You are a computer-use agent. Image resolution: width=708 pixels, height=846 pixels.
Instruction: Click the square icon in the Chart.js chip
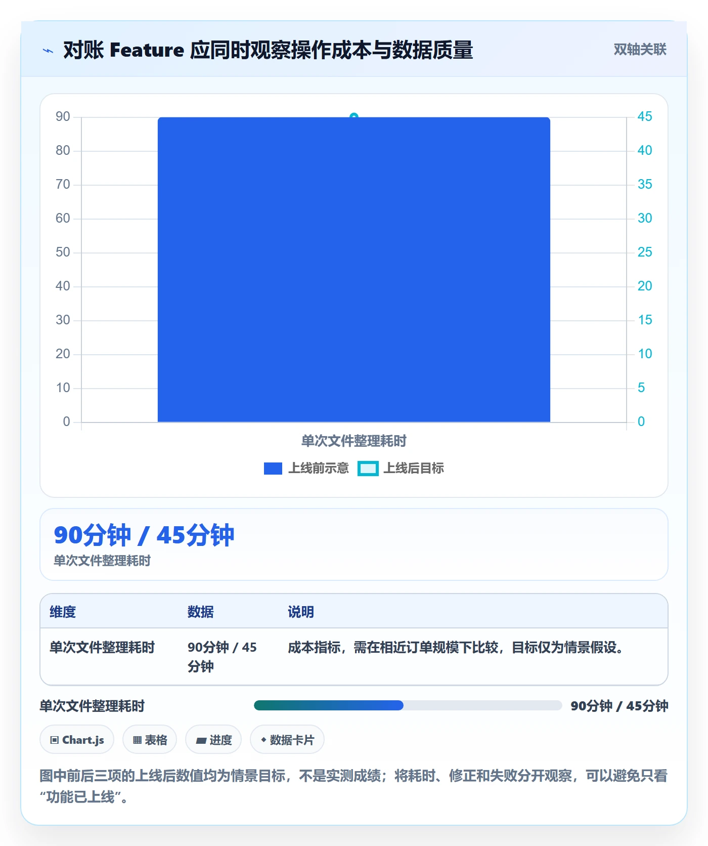click(55, 740)
